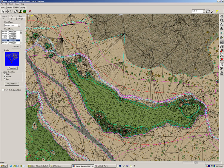
Task: Click the red X delete icon
Action: pos(30,11)
